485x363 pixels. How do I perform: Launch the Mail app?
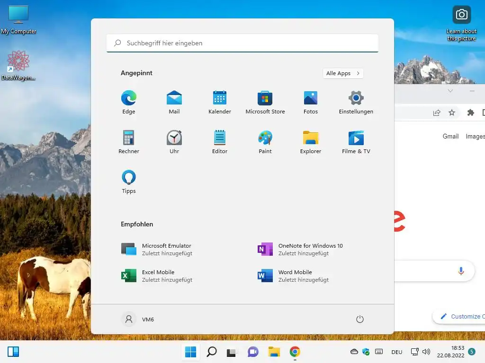click(174, 103)
